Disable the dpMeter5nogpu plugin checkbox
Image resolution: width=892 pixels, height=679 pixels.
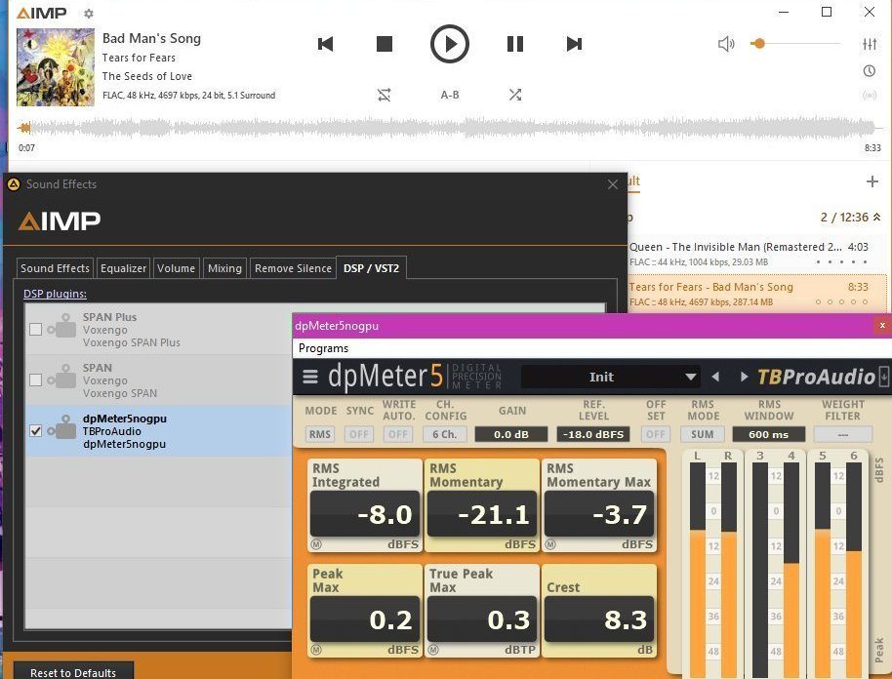click(x=35, y=430)
